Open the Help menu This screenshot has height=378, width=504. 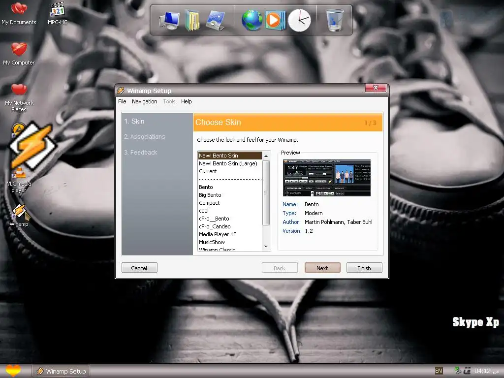point(186,101)
